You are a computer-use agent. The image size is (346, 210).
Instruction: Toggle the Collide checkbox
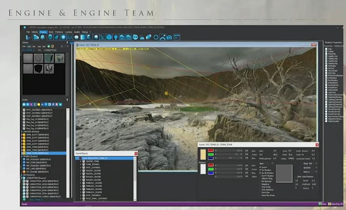coord(326,51)
